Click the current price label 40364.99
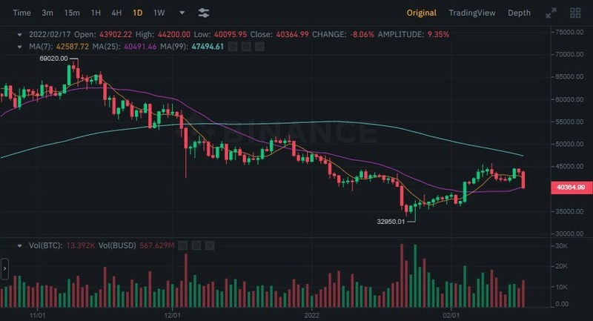This screenshot has width=593, height=321. click(570, 188)
